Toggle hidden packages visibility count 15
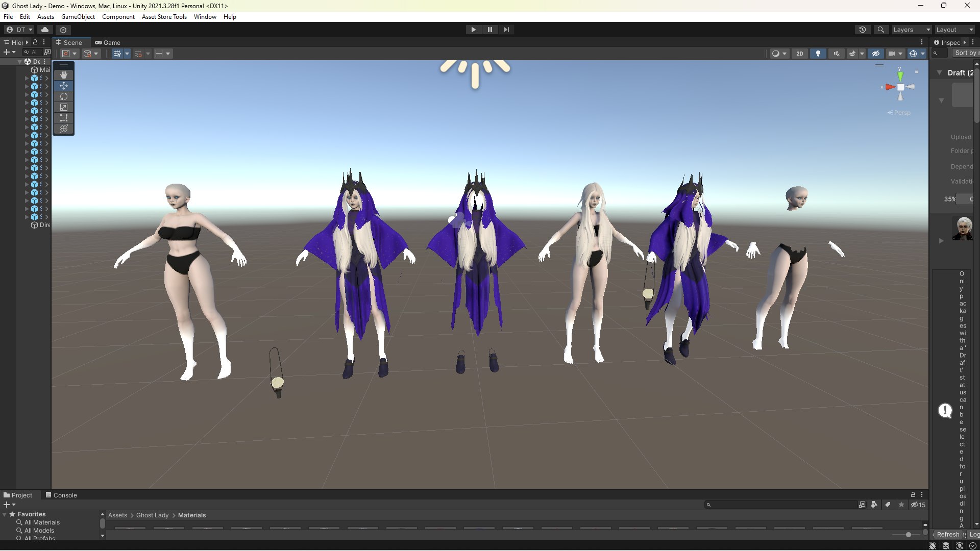The image size is (980, 551). click(918, 505)
